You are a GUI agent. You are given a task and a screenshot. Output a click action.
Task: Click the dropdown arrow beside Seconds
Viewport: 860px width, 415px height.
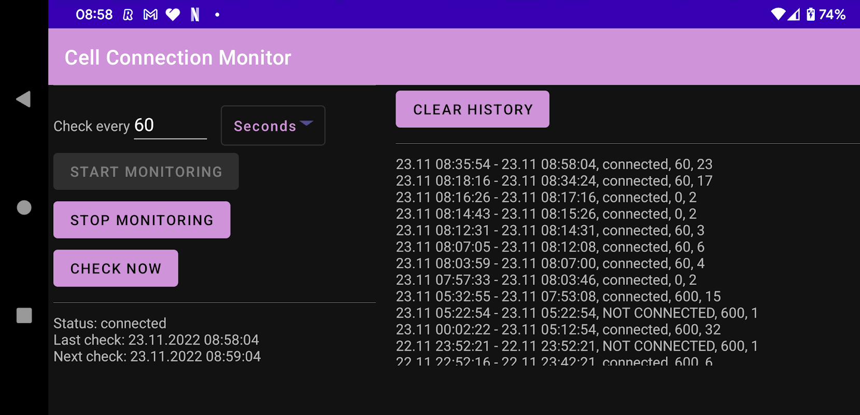pyautogui.click(x=306, y=123)
